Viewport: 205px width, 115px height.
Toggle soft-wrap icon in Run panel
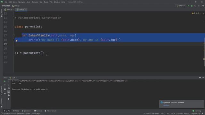click(x=9, y=88)
